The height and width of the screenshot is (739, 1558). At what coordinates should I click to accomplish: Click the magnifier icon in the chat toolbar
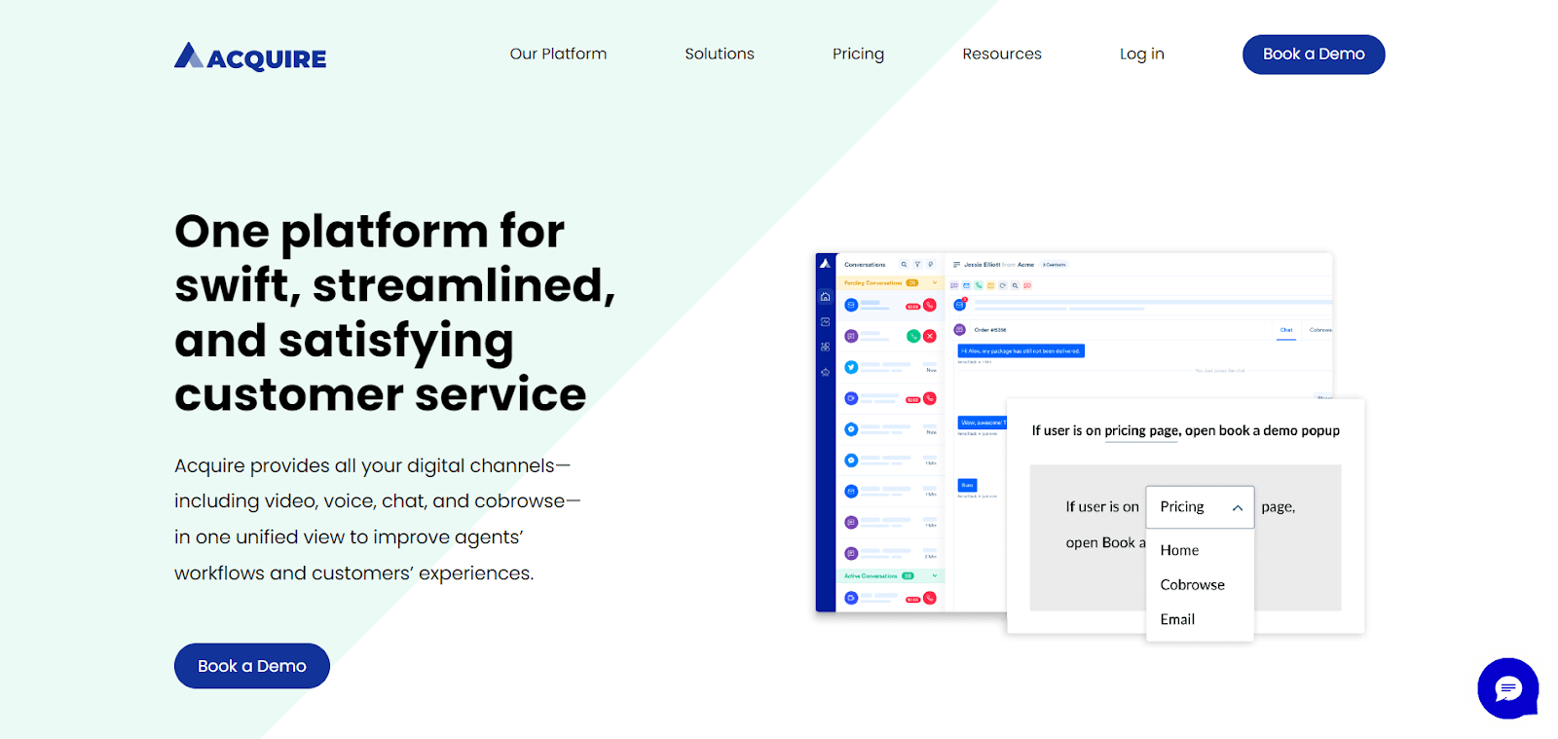tap(1015, 285)
